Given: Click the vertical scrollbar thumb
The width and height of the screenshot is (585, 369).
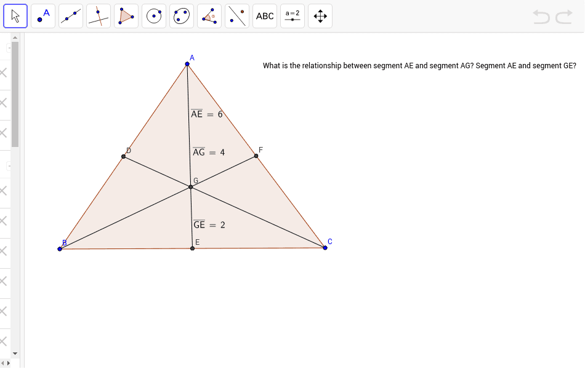Looking at the screenshot, I should pyautogui.click(x=15, y=94).
